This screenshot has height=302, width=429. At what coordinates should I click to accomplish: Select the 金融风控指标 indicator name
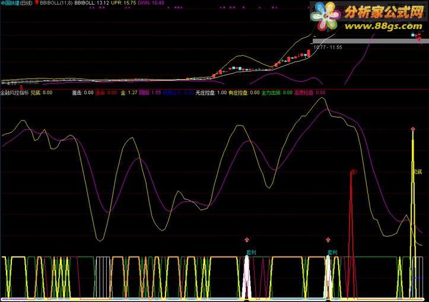pos(14,92)
